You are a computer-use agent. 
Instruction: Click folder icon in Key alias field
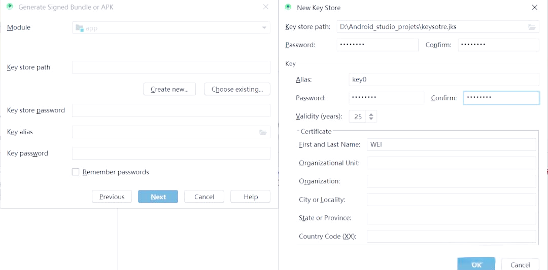263,132
